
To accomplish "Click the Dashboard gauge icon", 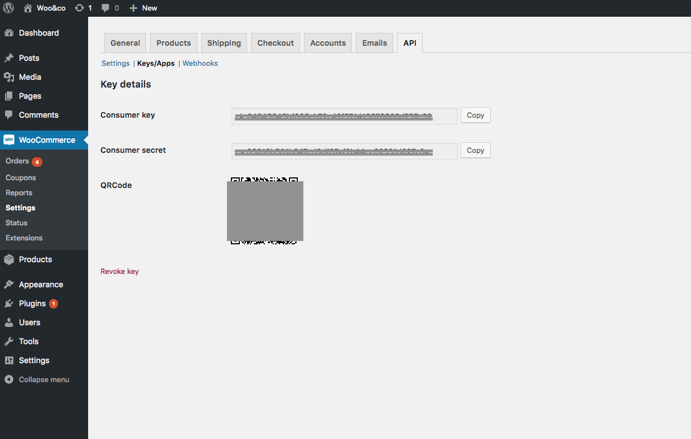I will point(9,33).
